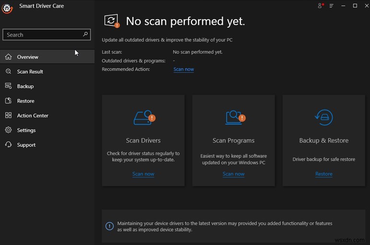Click the search magnifier icon

[x=85, y=34]
